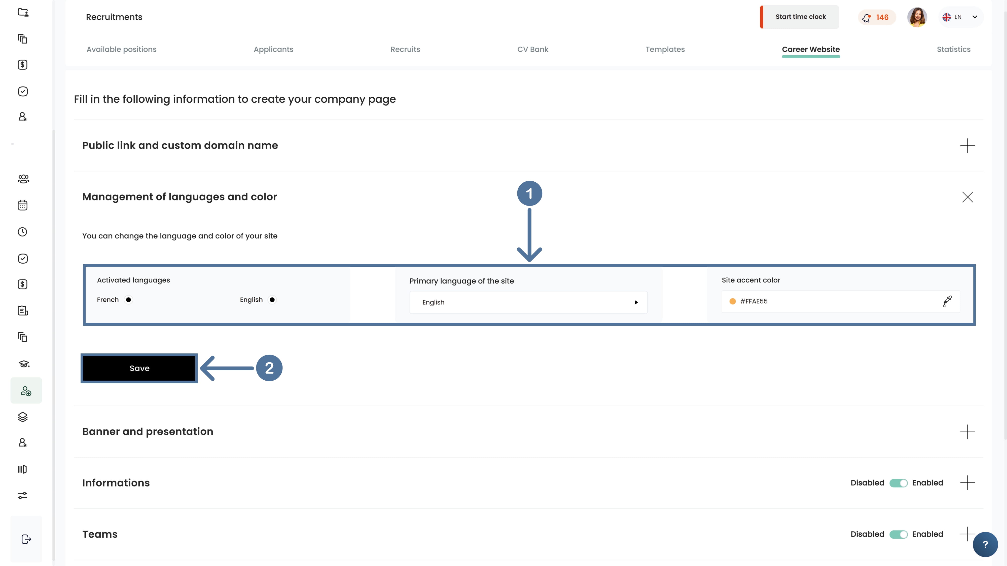Collapse Management of languages and color section
The height and width of the screenshot is (566, 1007).
coord(967,197)
